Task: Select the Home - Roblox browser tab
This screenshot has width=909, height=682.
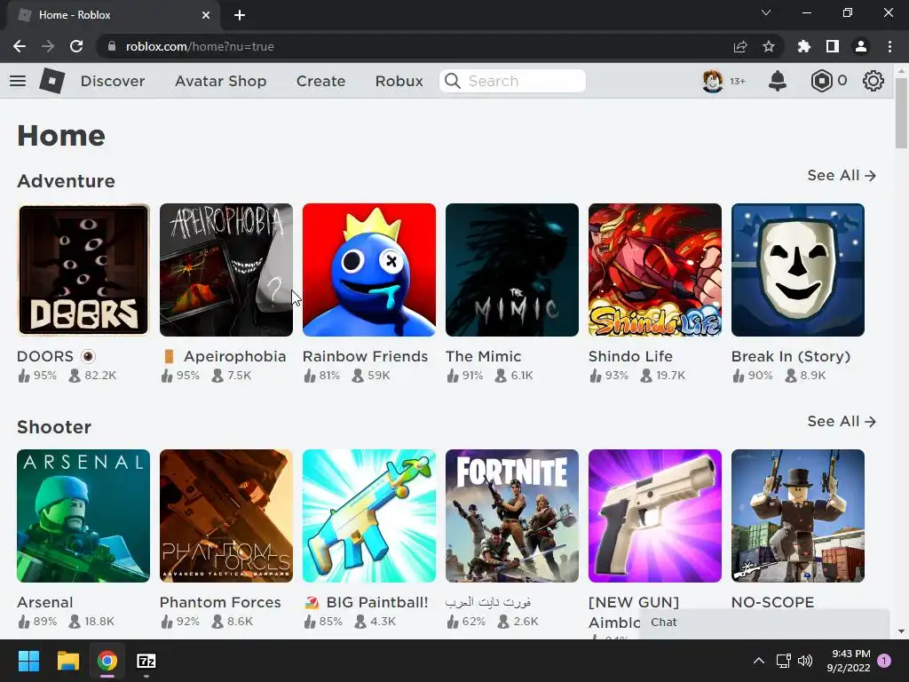Action: [113, 15]
